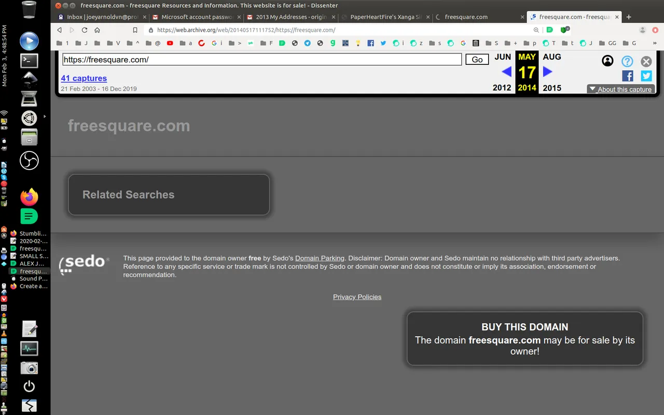This screenshot has height=415, width=664.
Task: Open the Wayback Machine help question icon
Action: pyautogui.click(x=627, y=61)
